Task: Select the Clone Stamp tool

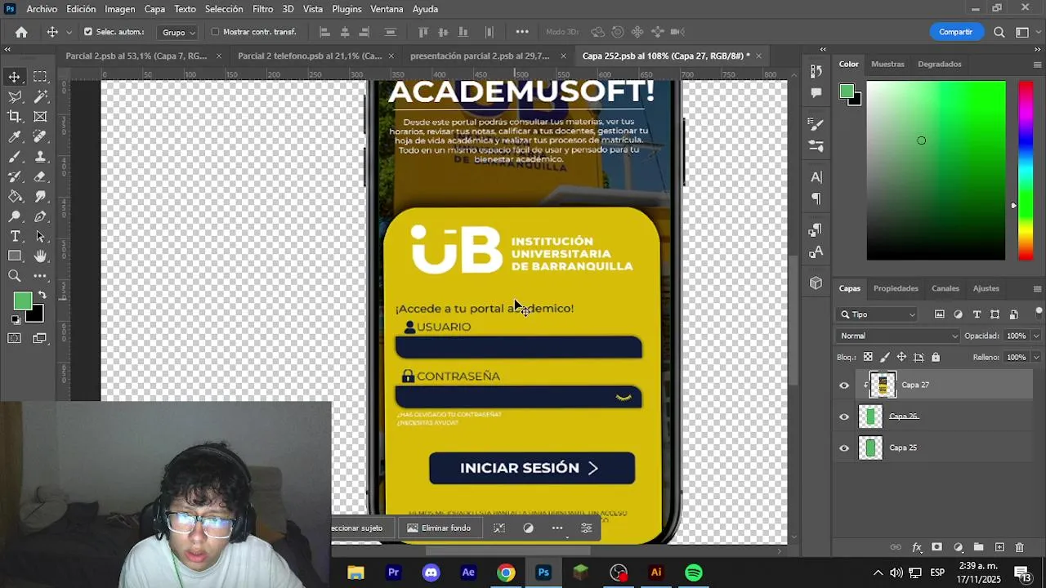Action: [40, 157]
